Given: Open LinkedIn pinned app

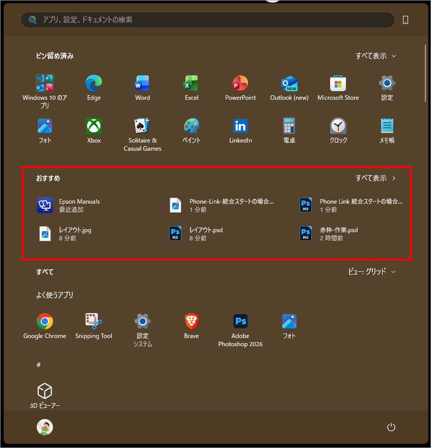Looking at the screenshot, I should pos(240,126).
